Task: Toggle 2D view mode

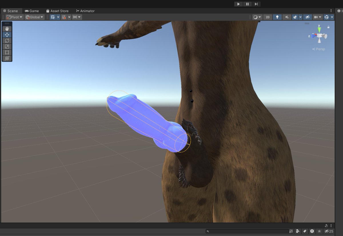Action: 268,17
